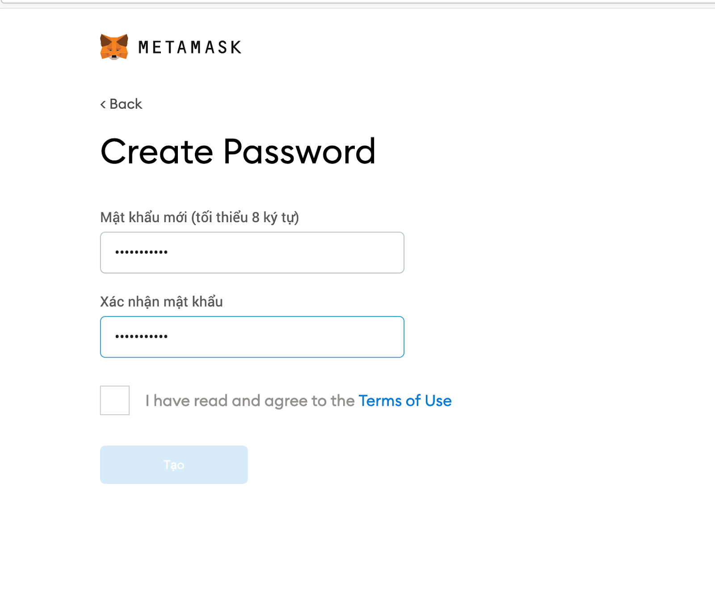Click the word "Password" in the page title
Image resolution: width=715 pixels, height=593 pixels.
click(x=299, y=152)
